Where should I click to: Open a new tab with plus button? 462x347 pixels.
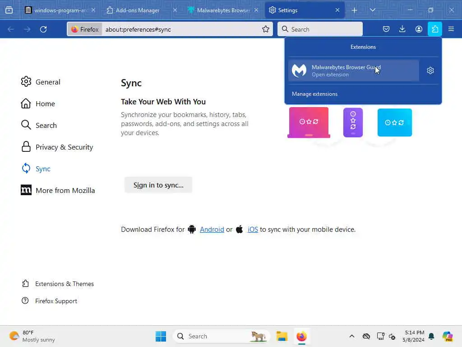tap(354, 10)
